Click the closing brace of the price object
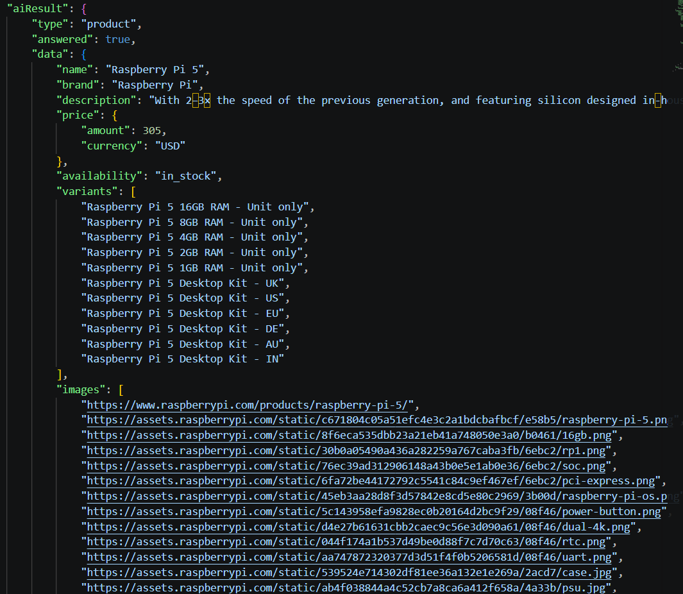 coord(59,162)
